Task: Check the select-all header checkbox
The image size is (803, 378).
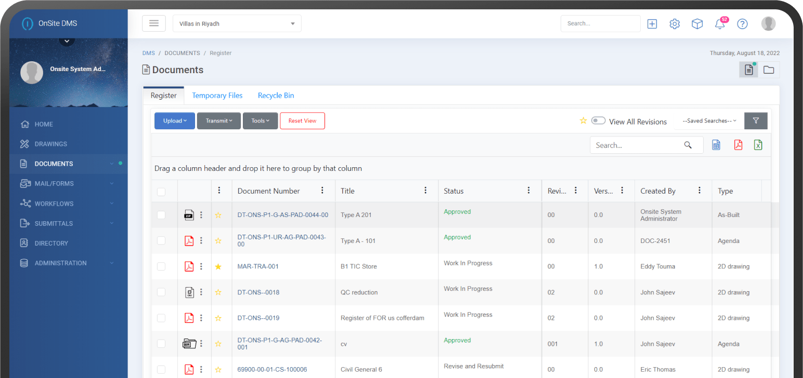Action: (x=161, y=192)
